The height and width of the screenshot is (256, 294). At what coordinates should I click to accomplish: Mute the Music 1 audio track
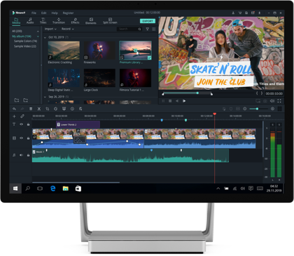click(21, 155)
